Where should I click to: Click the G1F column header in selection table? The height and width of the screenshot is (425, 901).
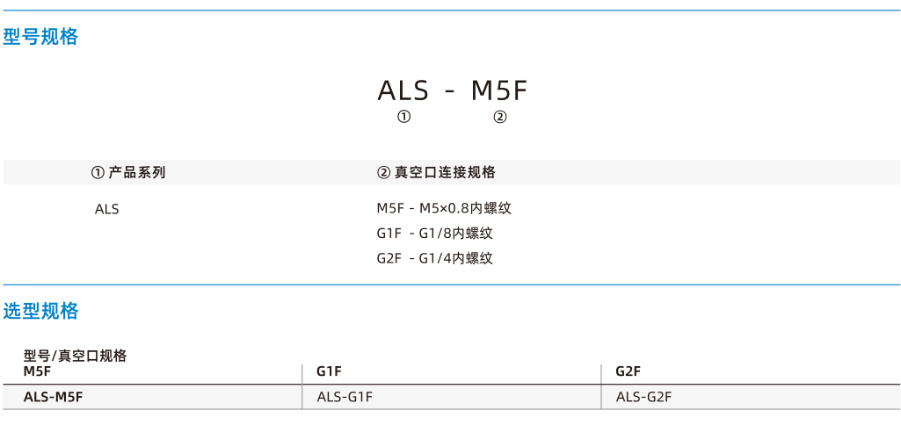coord(330,371)
